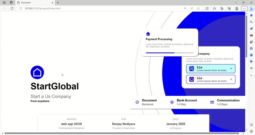The image size is (255, 135).
Task: Select the second LLe option card
Action: [x=210, y=79]
